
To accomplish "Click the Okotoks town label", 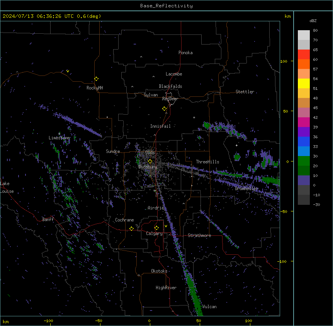I will pyautogui.click(x=159, y=271).
